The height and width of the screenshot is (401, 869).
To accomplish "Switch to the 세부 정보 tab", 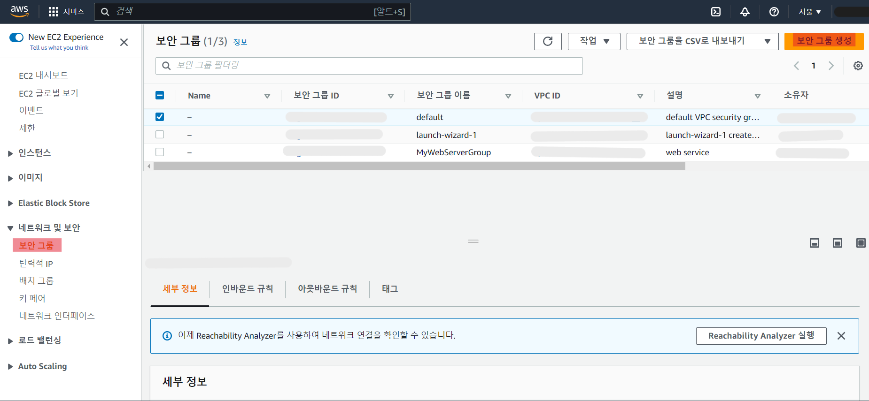I will click(x=180, y=289).
